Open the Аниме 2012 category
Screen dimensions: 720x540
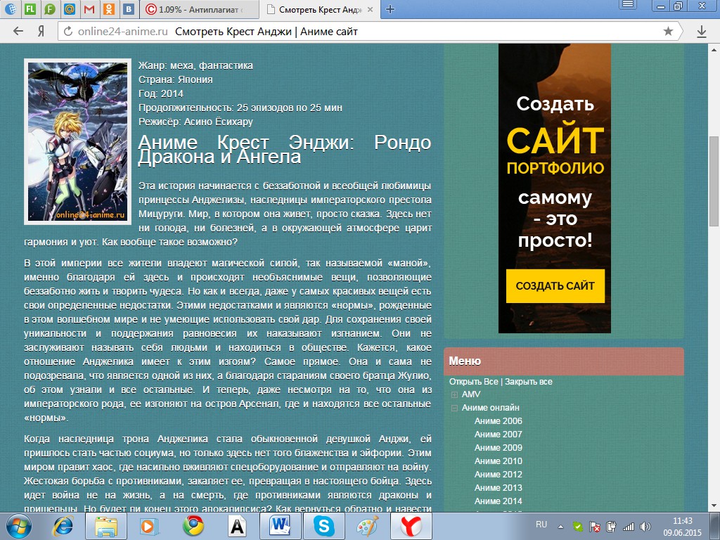499,474
